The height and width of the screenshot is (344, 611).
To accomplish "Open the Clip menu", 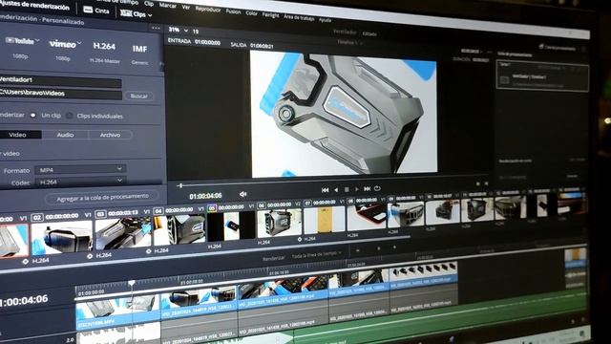I will 149,3.
